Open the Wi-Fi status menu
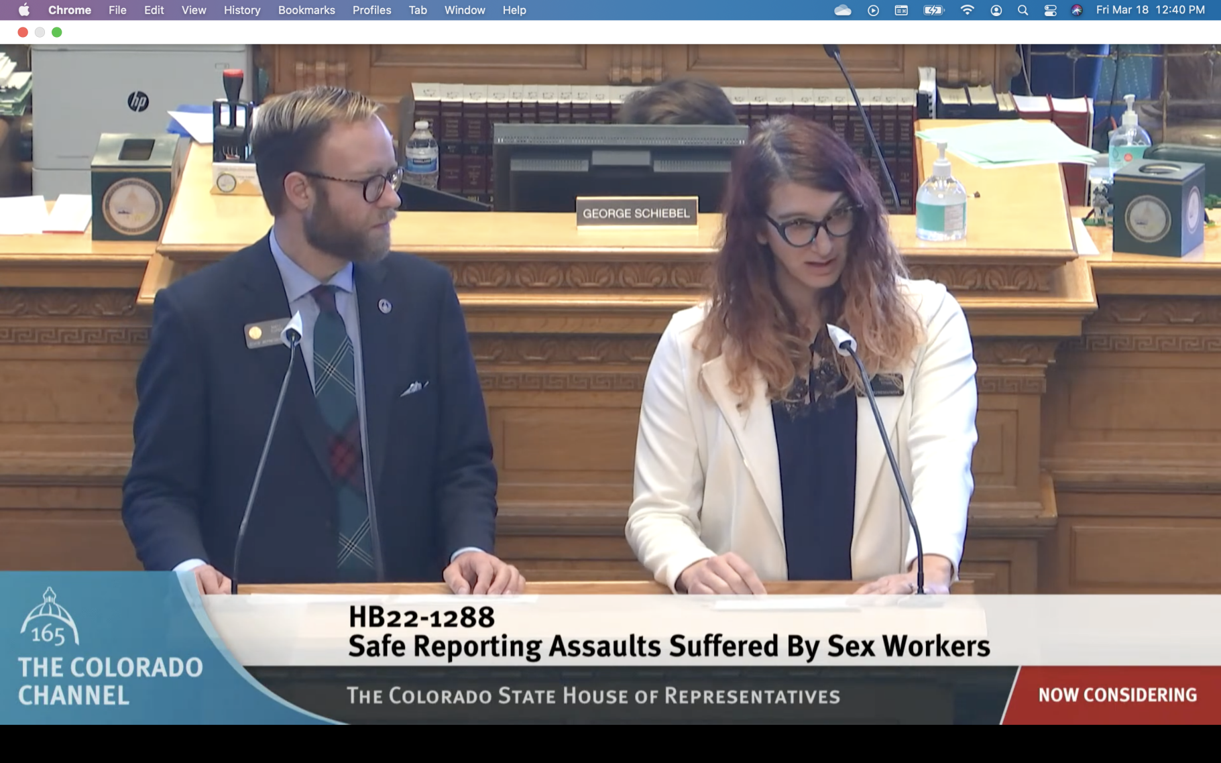 pos(967,10)
